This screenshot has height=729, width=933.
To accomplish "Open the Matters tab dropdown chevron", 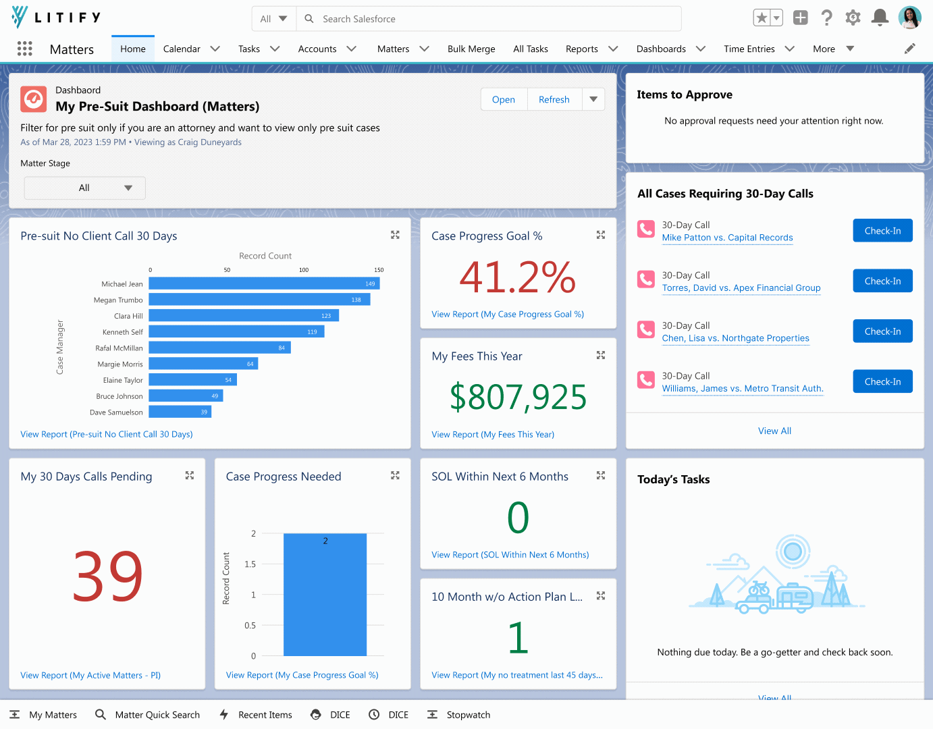I will point(424,49).
